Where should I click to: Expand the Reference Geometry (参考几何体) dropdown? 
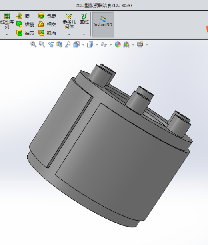69,34
